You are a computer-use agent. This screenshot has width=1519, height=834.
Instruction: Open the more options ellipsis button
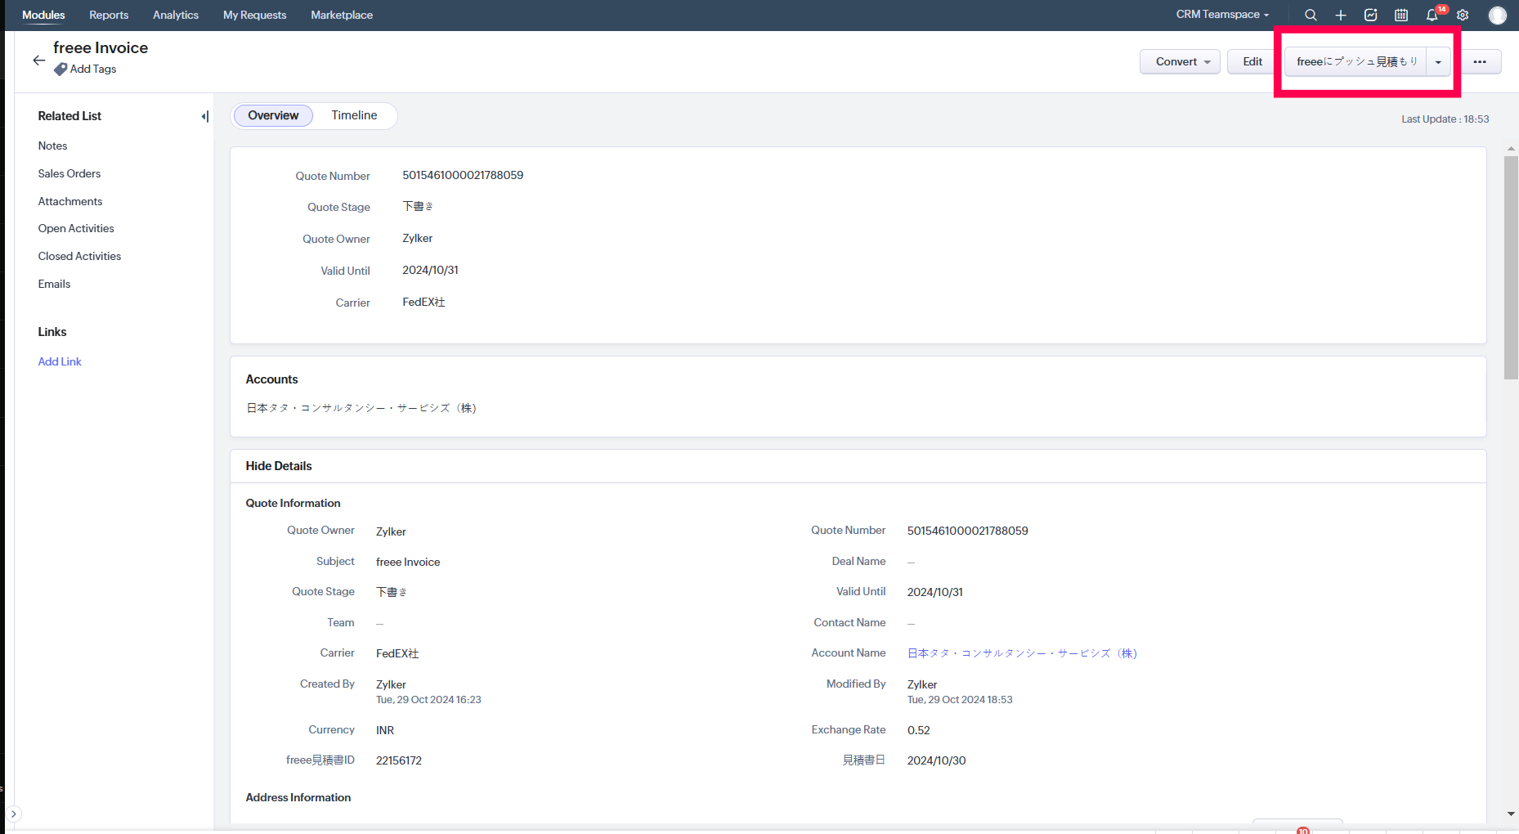[x=1480, y=61]
